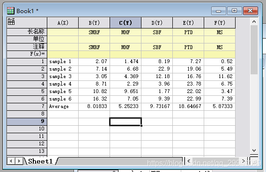
Task: Click the SMRF comment cell
Action: pyautogui.click(x=94, y=47)
